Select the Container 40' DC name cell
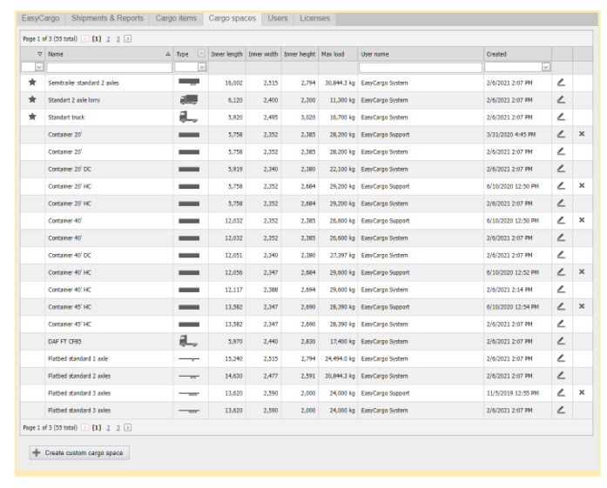Screen dimensions: 607x488 point(70,255)
